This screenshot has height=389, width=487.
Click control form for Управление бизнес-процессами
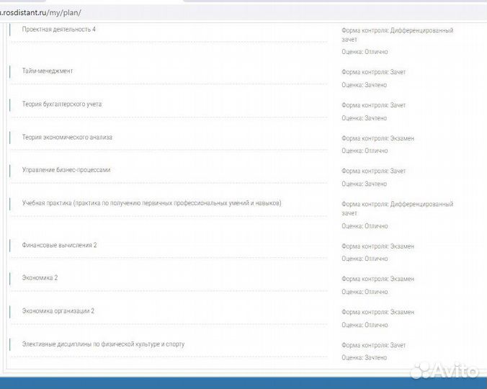373,171
